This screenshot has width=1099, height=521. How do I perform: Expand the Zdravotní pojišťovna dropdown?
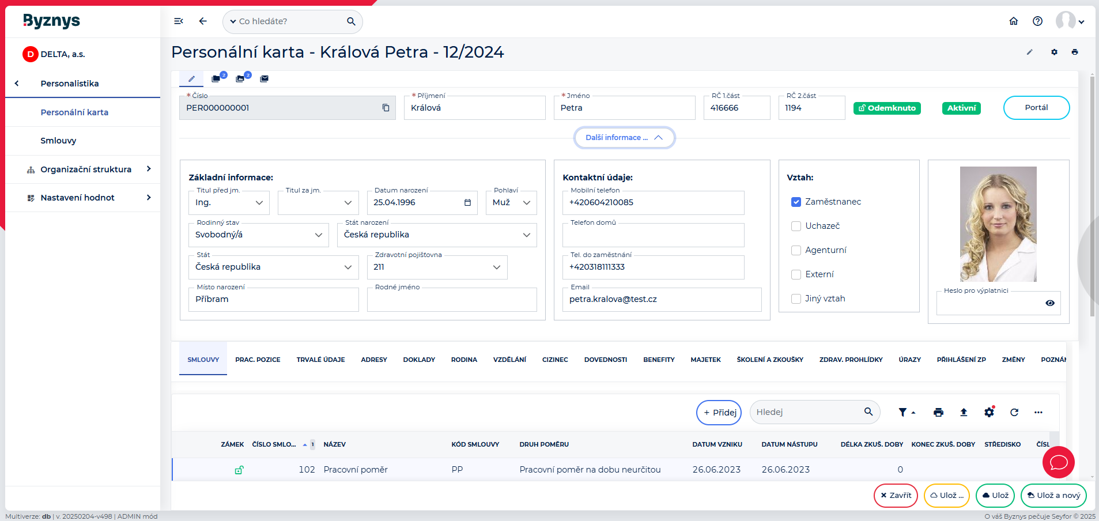point(437,267)
